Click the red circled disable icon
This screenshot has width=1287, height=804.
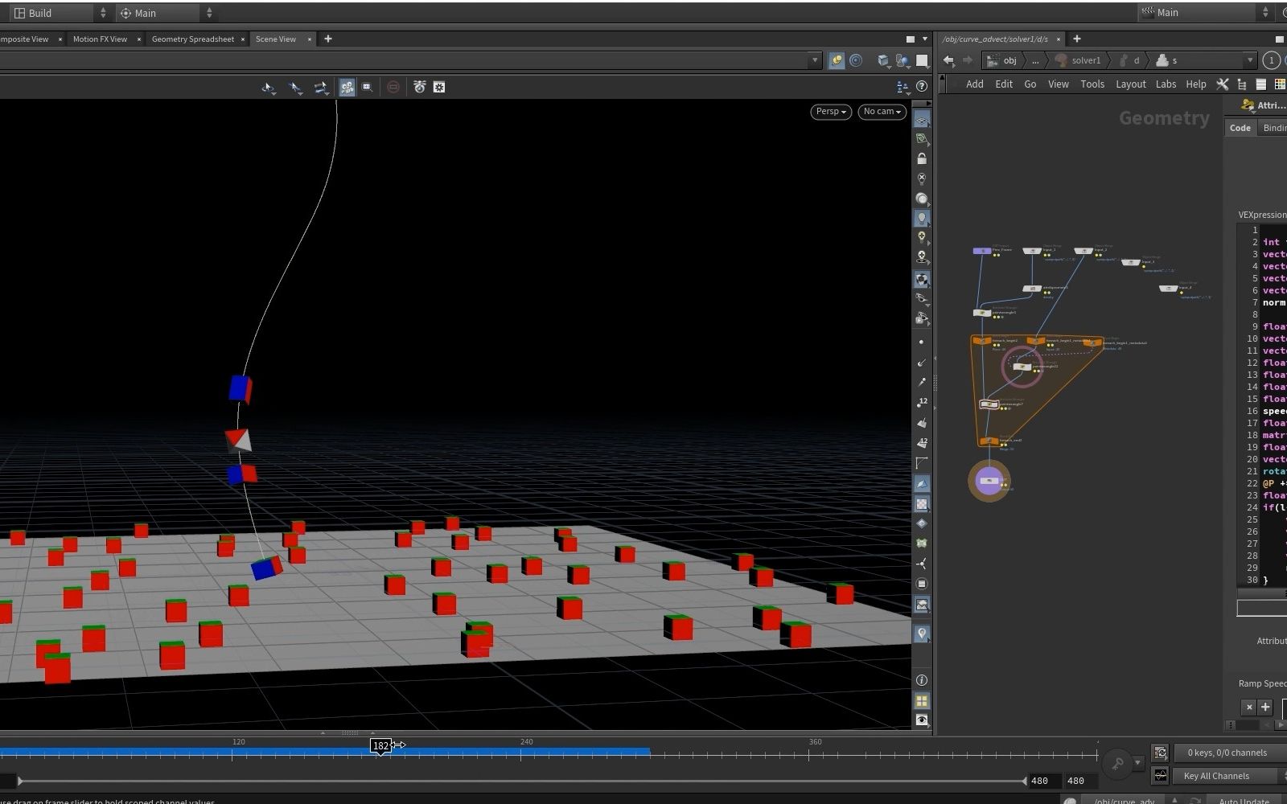point(393,87)
